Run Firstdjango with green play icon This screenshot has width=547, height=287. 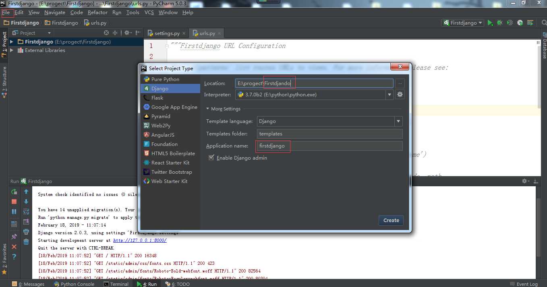[490, 23]
